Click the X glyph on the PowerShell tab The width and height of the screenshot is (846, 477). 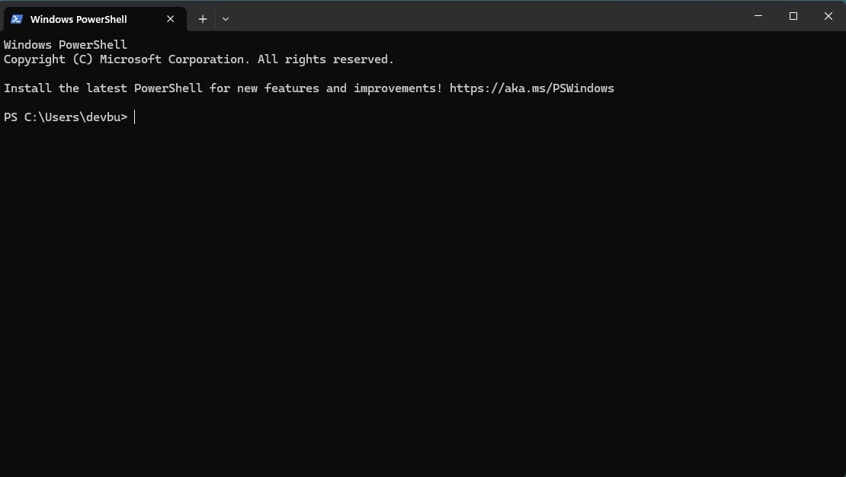[x=170, y=19]
